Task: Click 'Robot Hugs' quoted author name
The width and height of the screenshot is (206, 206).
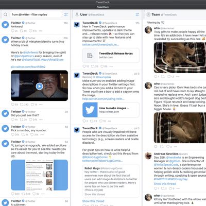Action: point(92,168)
